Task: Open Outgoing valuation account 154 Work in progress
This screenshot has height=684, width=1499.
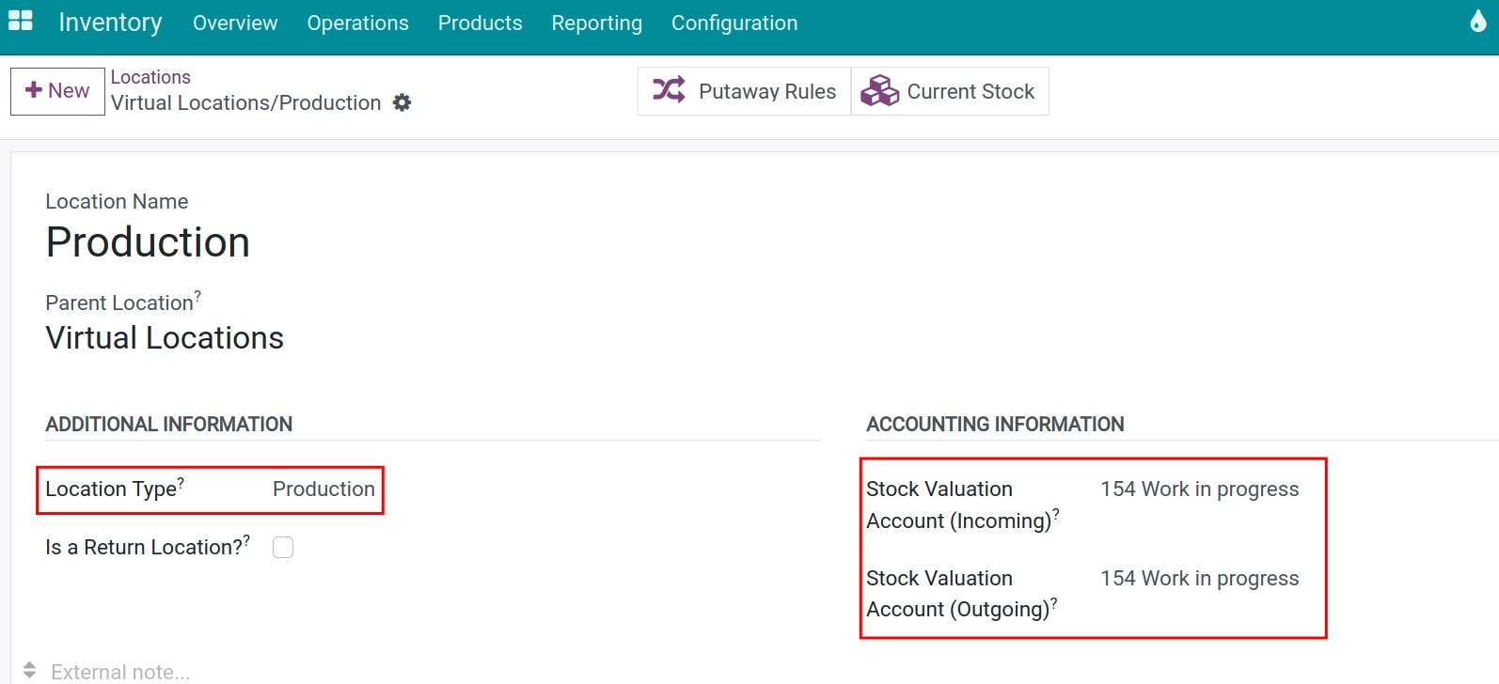Action: (1199, 578)
